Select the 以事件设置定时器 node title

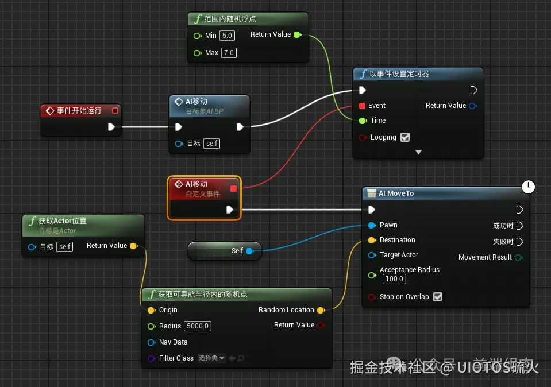[399, 74]
